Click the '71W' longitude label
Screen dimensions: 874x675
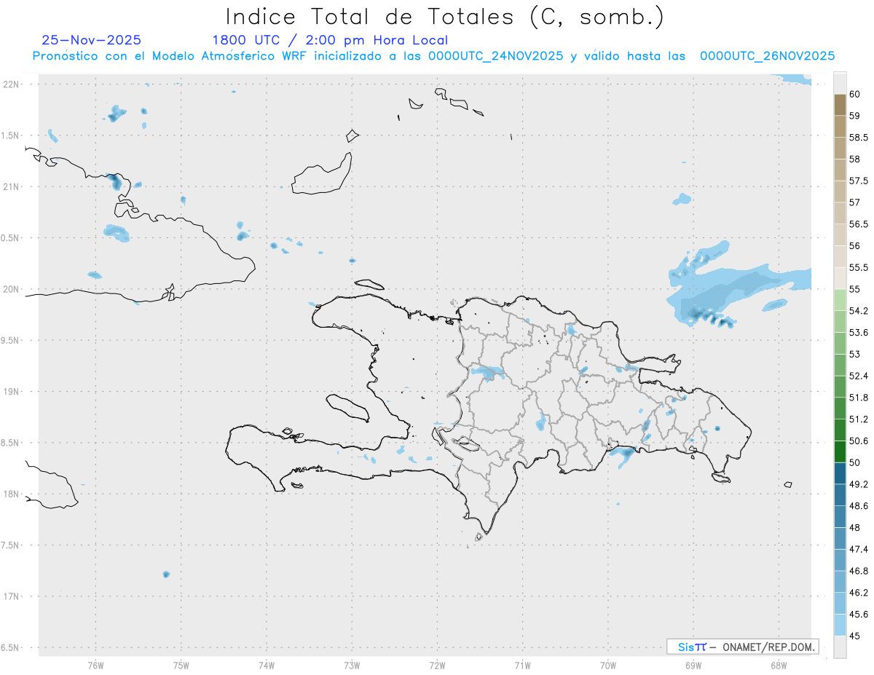[x=522, y=666]
